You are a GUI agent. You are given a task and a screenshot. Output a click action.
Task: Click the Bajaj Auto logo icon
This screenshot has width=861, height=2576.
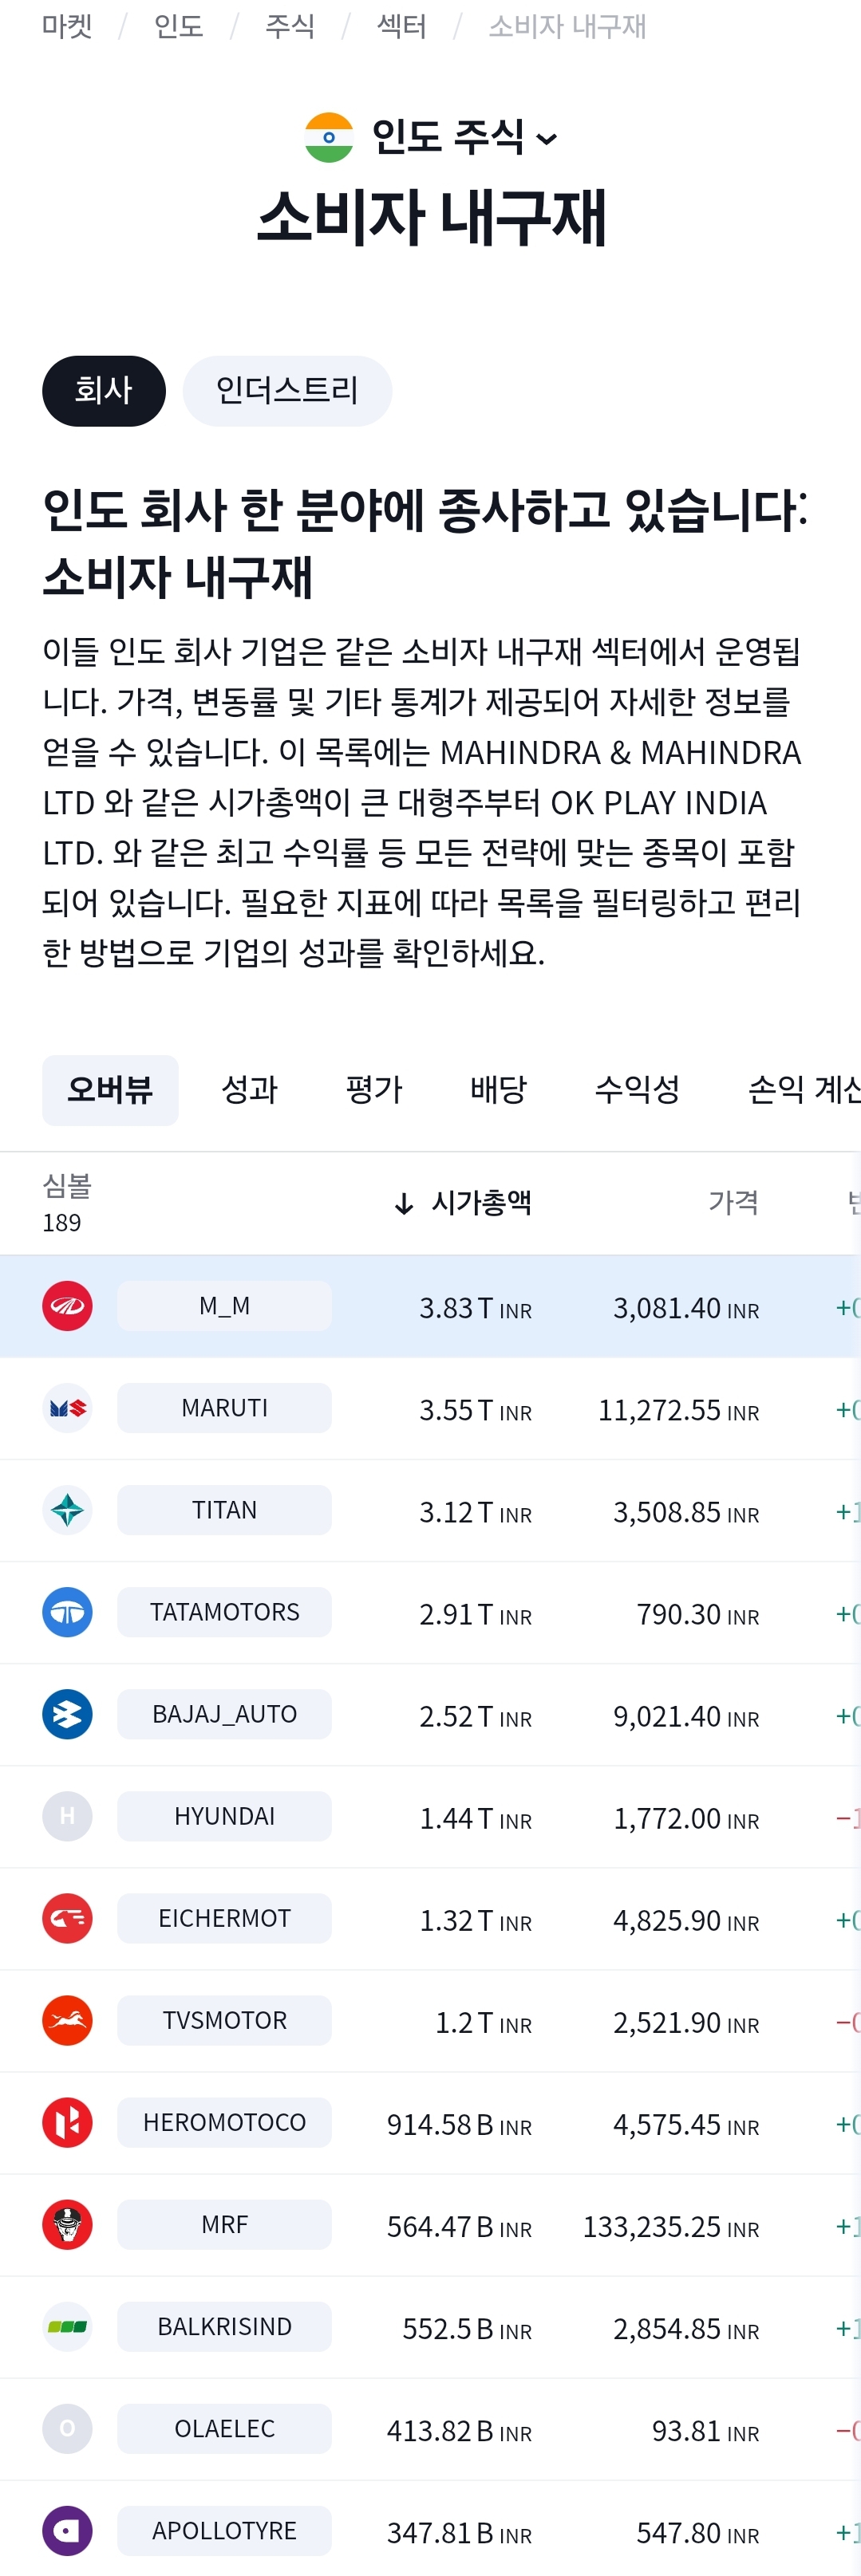tap(67, 1714)
